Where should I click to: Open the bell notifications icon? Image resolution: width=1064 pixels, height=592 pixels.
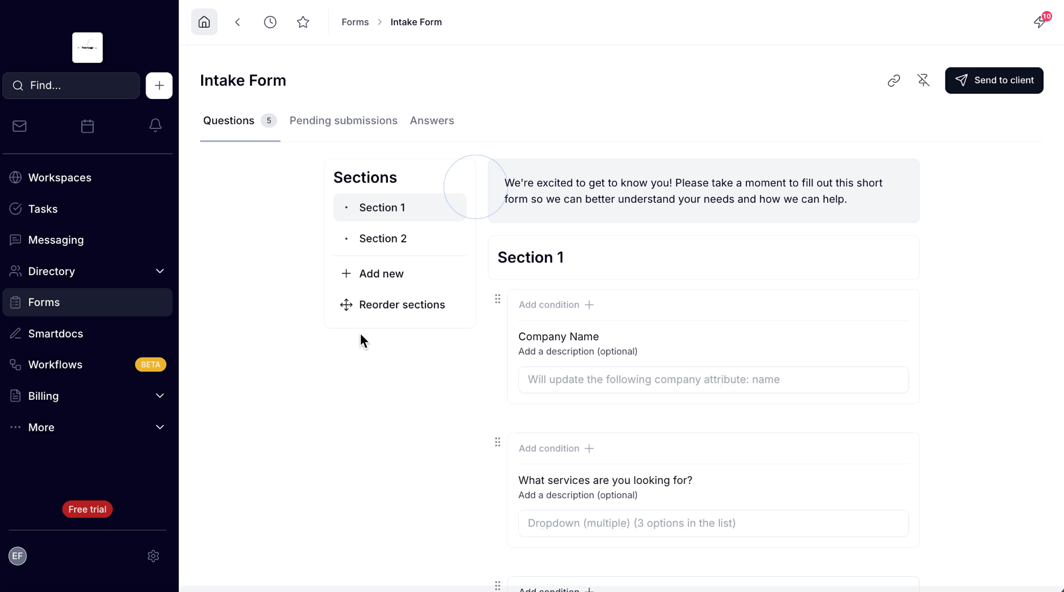click(x=155, y=126)
